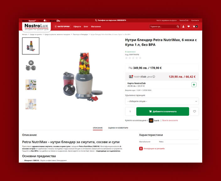This screenshot has width=221, height=181.
Task: Open the wishlist heart icon in header
Action: pos(189,27)
